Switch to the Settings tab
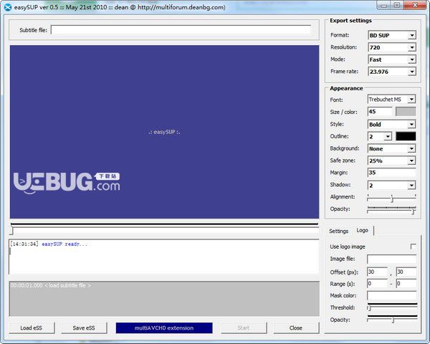The image size is (430, 344). (x=338, y=231)
